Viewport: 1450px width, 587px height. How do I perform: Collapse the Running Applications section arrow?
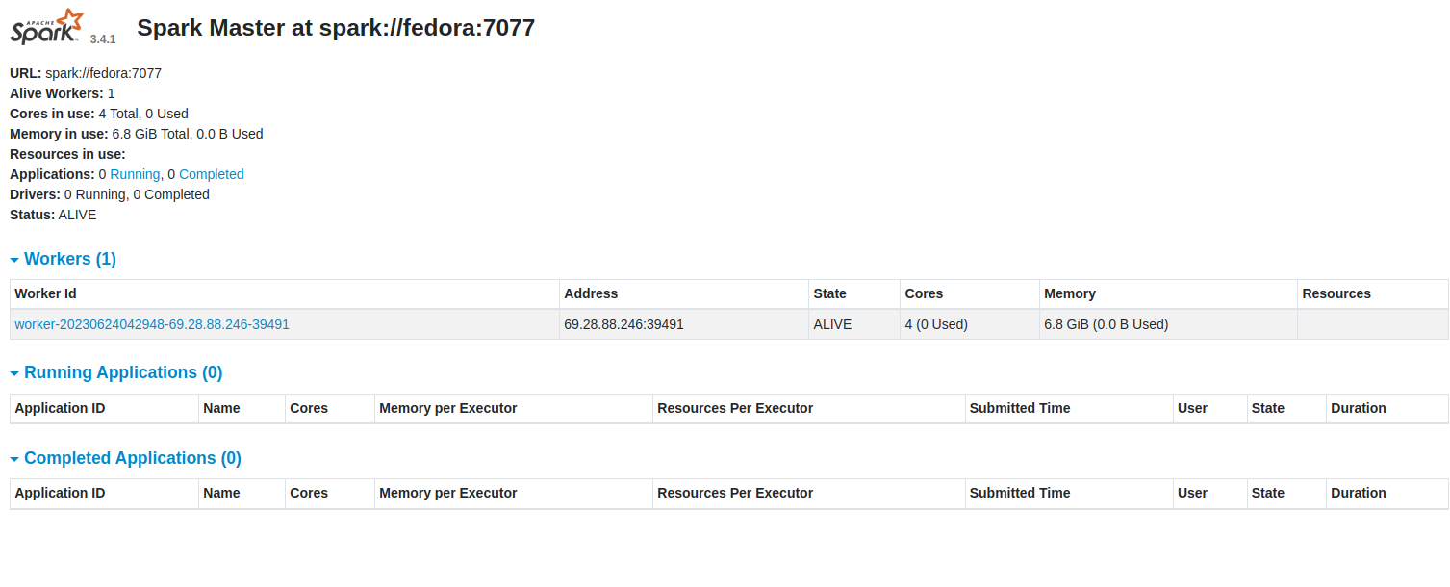pos(14,373)
